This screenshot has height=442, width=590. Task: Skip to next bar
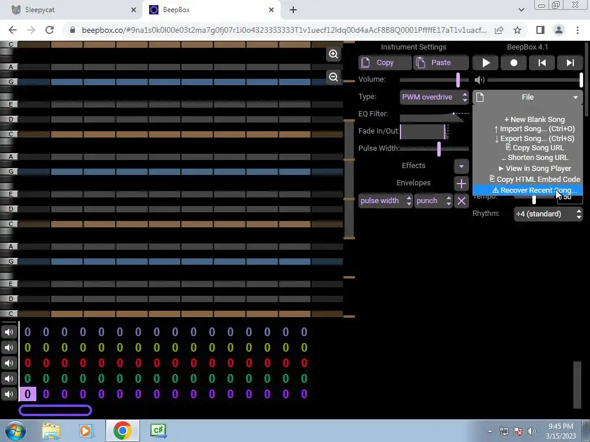click(570, 63)
